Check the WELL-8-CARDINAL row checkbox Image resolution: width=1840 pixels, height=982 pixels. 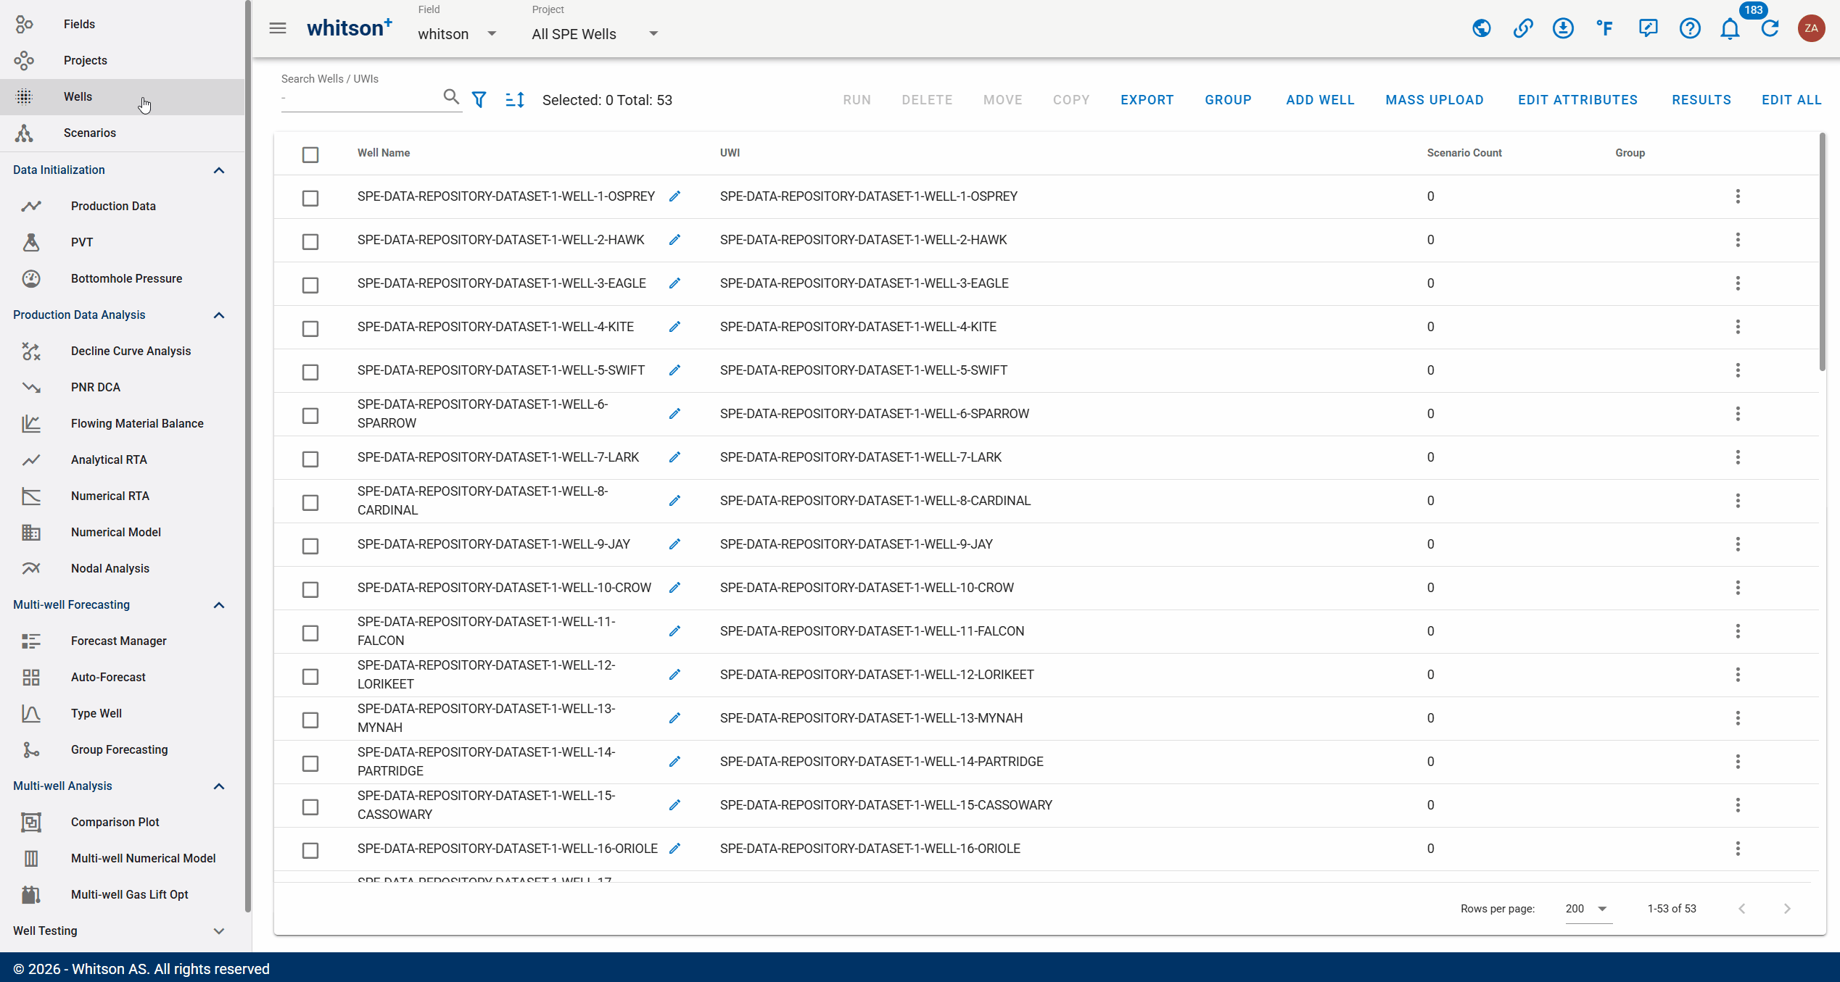coord(310,502)
